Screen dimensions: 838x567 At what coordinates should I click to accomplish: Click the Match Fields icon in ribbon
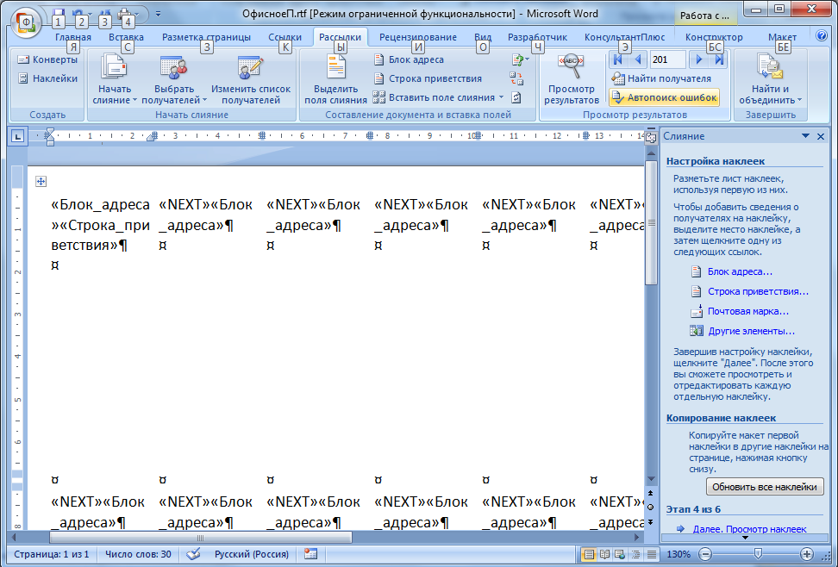pyautogui.click(x=516, y=78)
